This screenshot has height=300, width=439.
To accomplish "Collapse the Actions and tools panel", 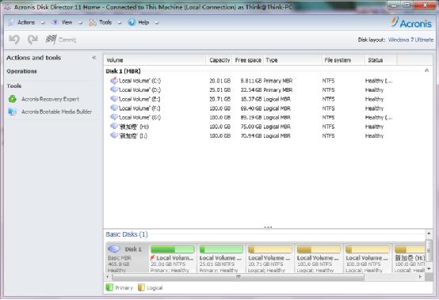I will (x=94, y=58).
